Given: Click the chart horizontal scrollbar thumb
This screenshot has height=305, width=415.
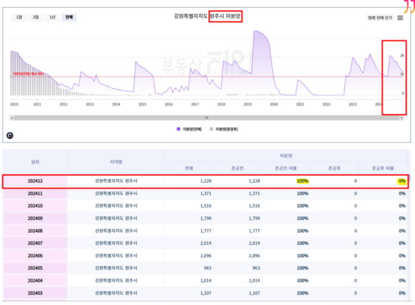Looking at the screenshot, I should (x=207, y=117).
